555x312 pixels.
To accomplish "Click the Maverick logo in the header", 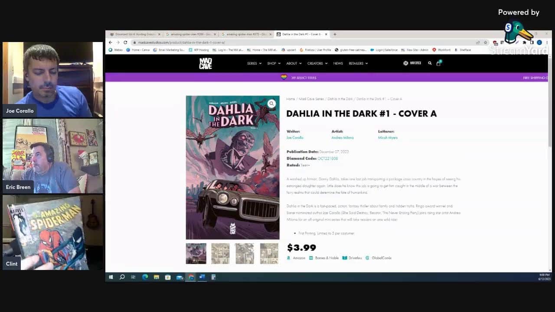I will pyautogui.click(x=412, y=63).
